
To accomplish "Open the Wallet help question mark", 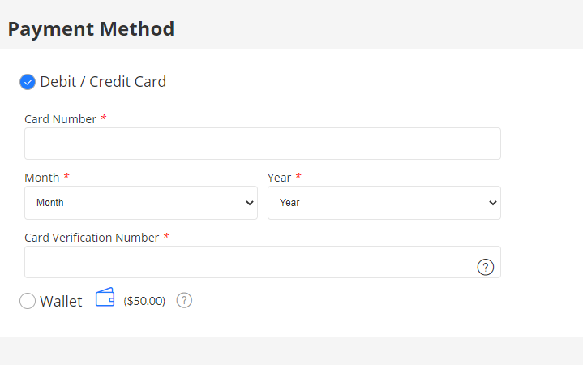I will tap(184, 300).
